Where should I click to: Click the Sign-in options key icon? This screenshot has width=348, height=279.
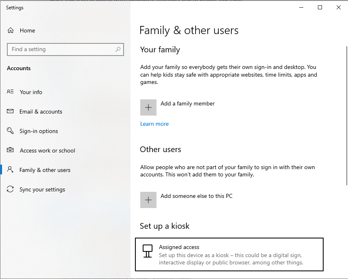coord(10,131)
